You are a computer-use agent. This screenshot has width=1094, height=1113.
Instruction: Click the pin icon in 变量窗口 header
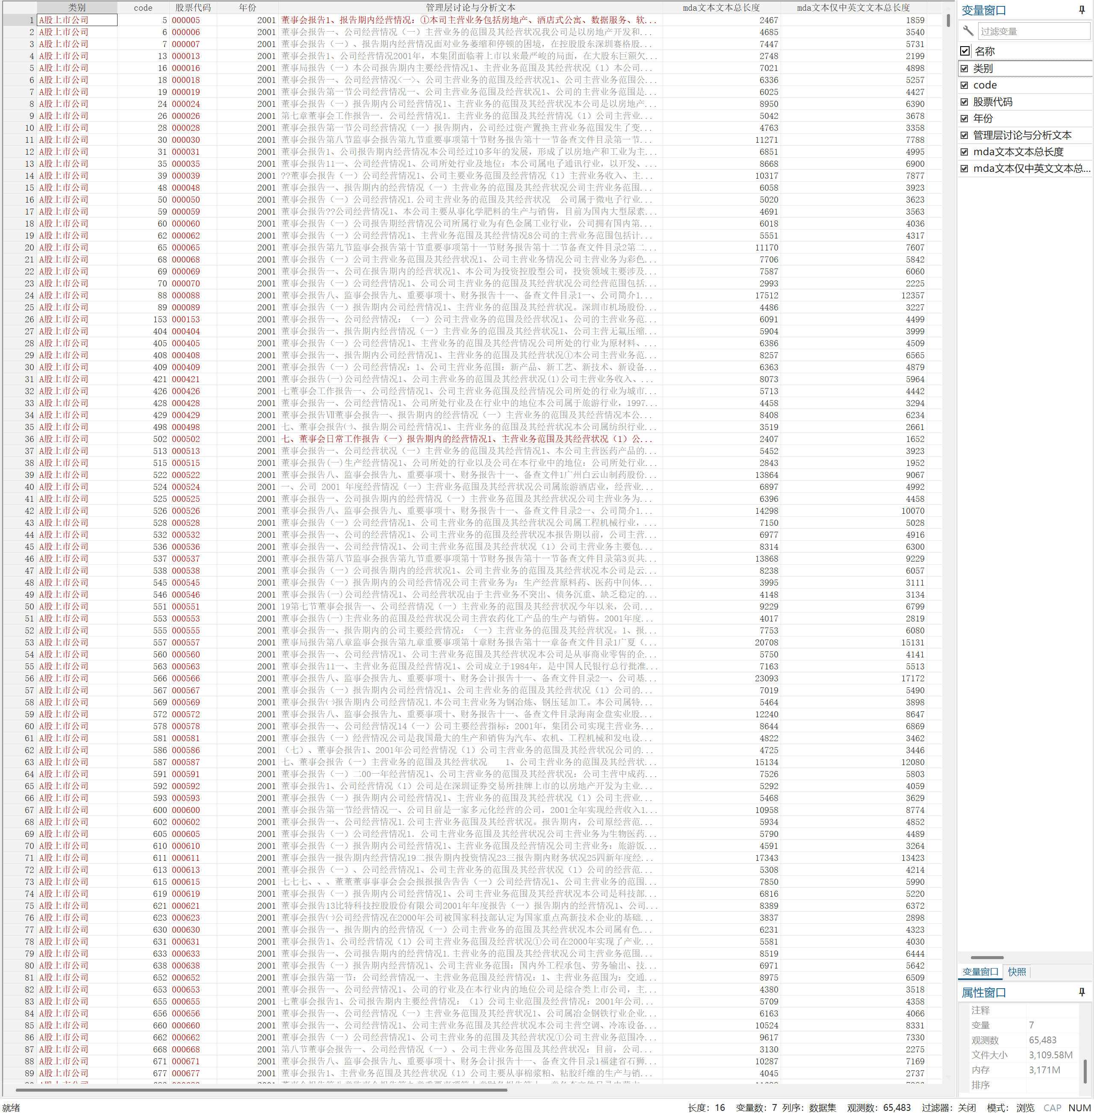1082,10
